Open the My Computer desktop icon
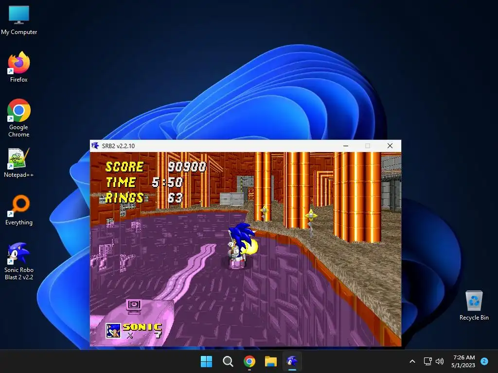The height and width of the screenshot is (373, 498). coord(19,20)
